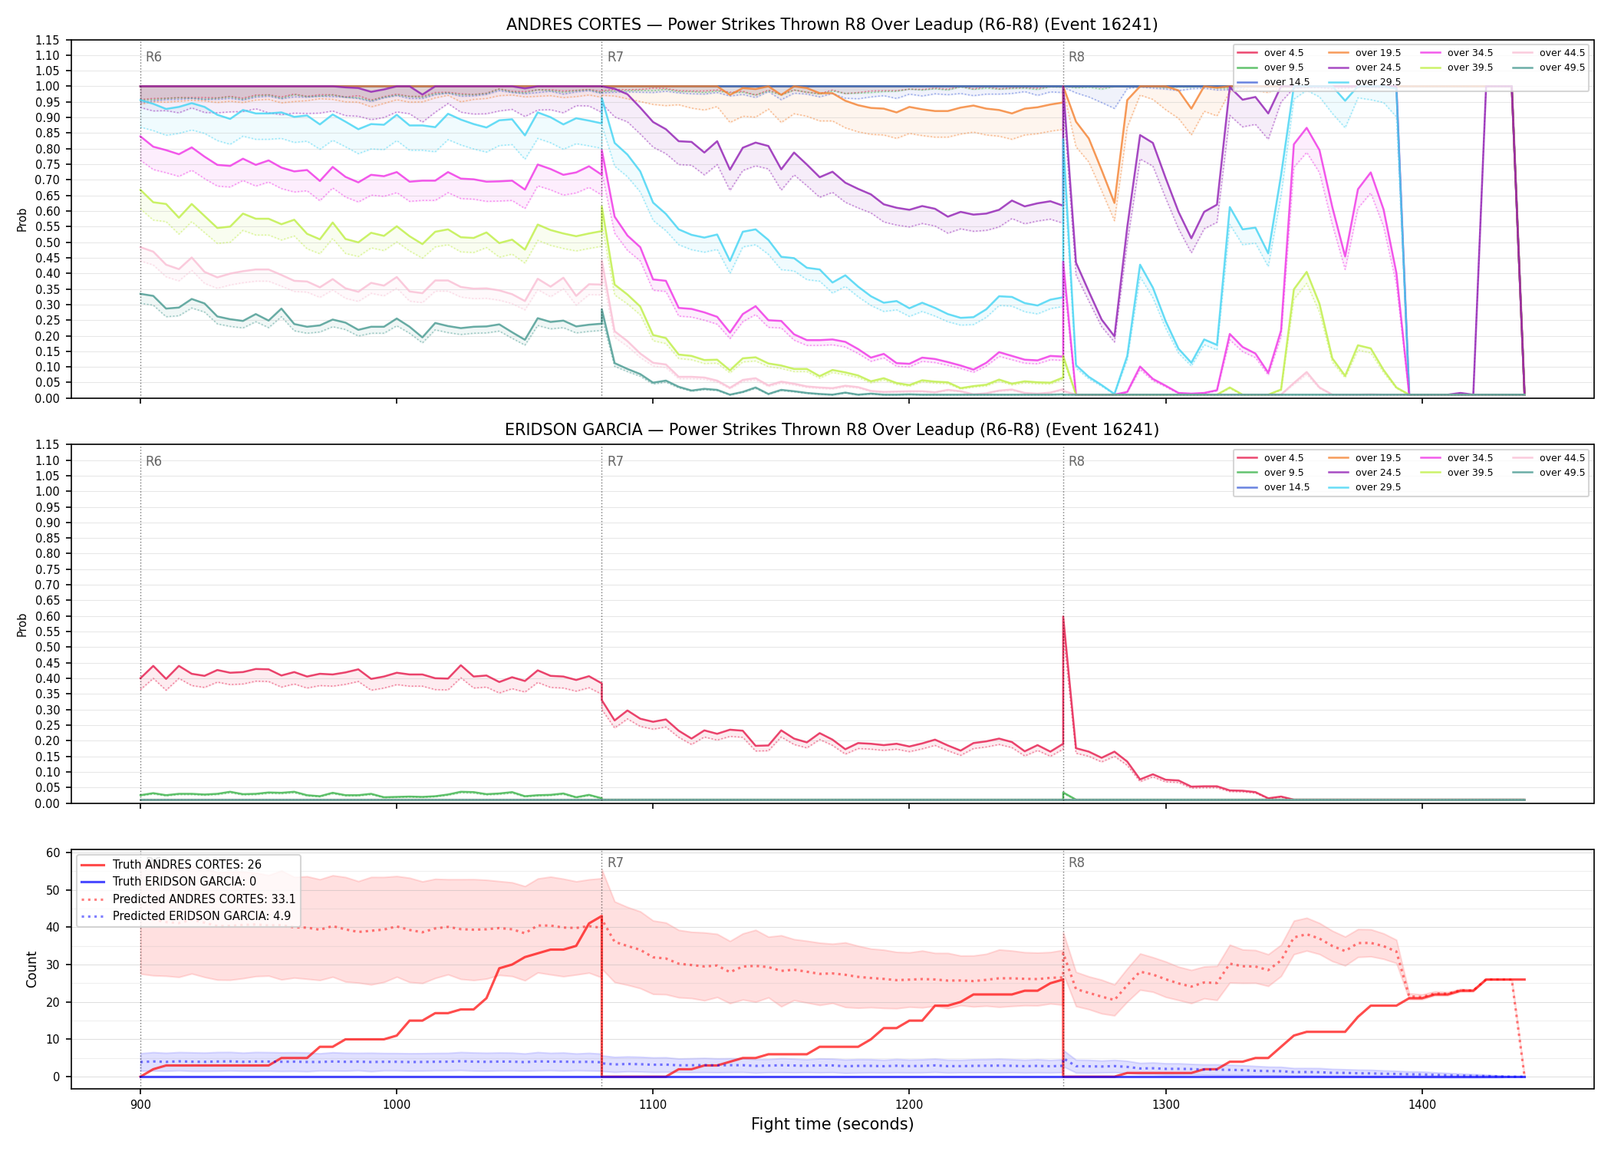Image resolution: width=1611 pixels, height=1151 pixels.
Task: Click the 'Count' y-axis label
Action: click(31, 969)
